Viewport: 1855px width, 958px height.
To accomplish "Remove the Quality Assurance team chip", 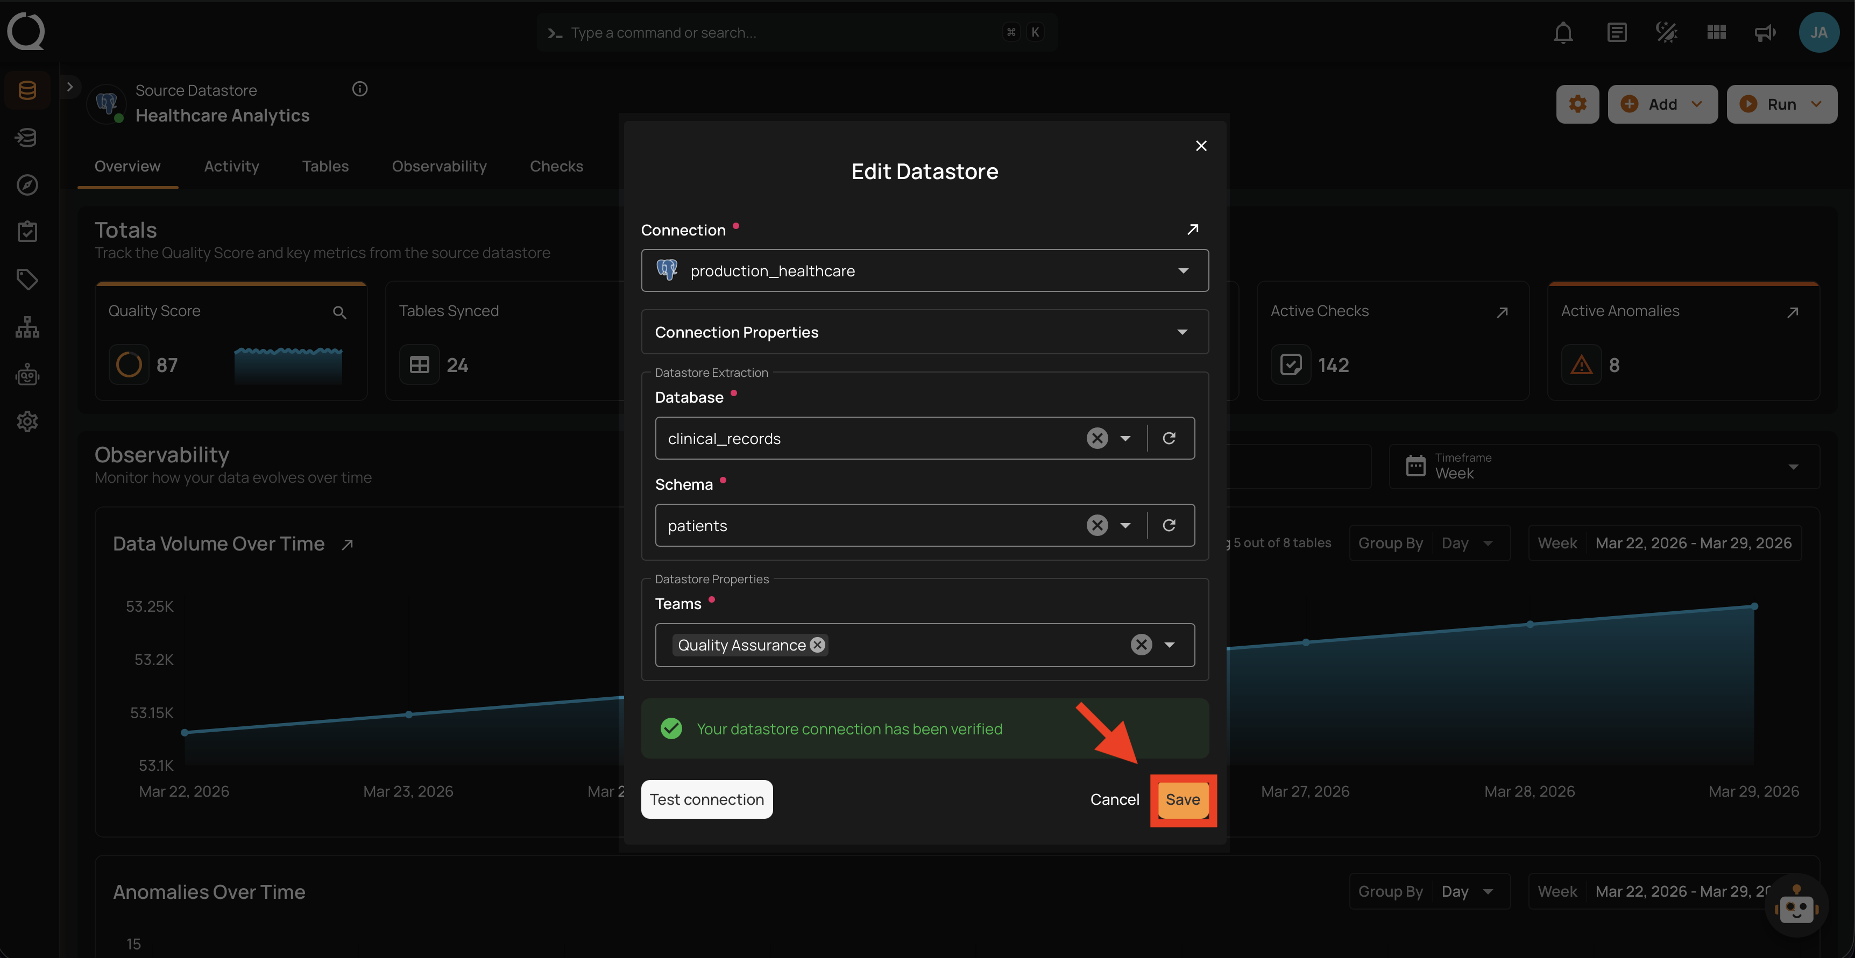I will (817, 645).
